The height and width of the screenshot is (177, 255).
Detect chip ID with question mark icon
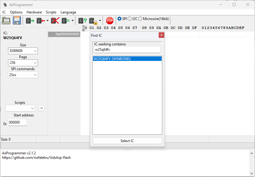click(83, 21)
